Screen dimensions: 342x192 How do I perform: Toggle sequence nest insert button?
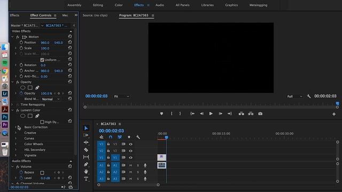(x=102, y=137)
